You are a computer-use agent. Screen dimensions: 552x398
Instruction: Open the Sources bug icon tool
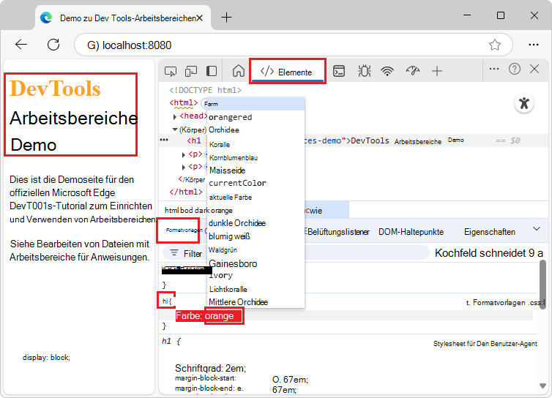click(364, 71)
